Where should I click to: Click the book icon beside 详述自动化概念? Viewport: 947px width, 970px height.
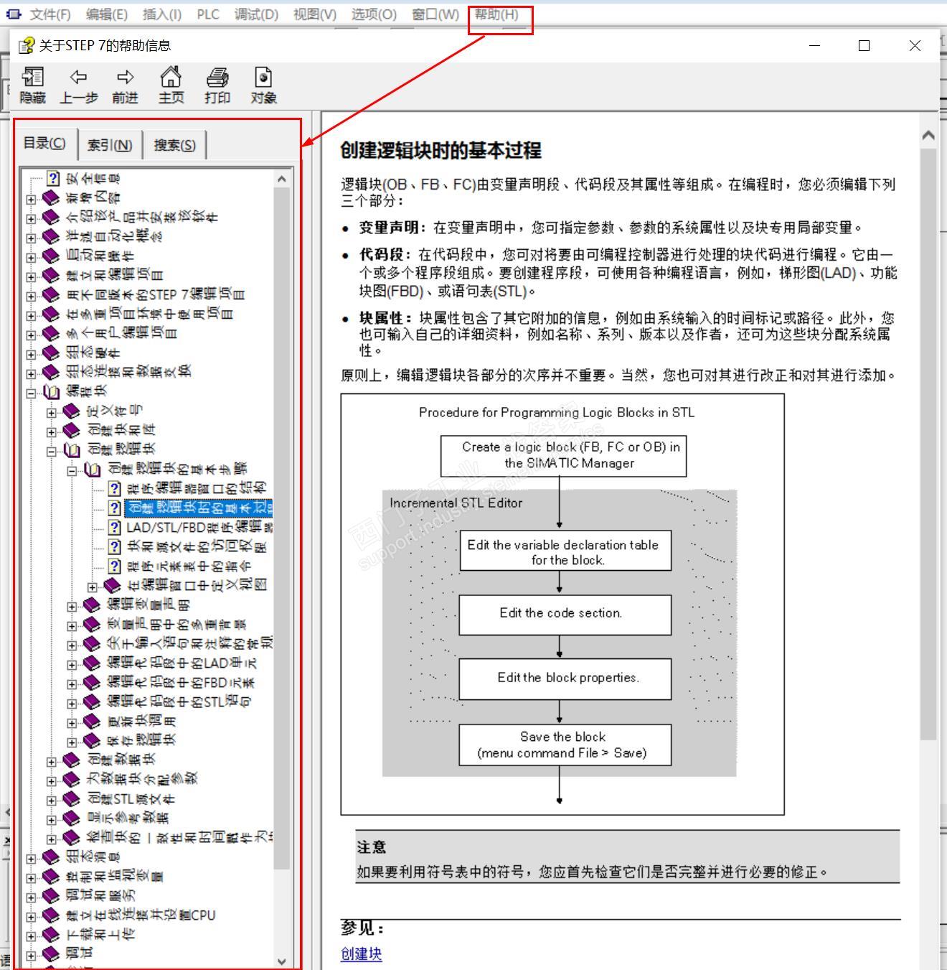click(x=51, y=236)
